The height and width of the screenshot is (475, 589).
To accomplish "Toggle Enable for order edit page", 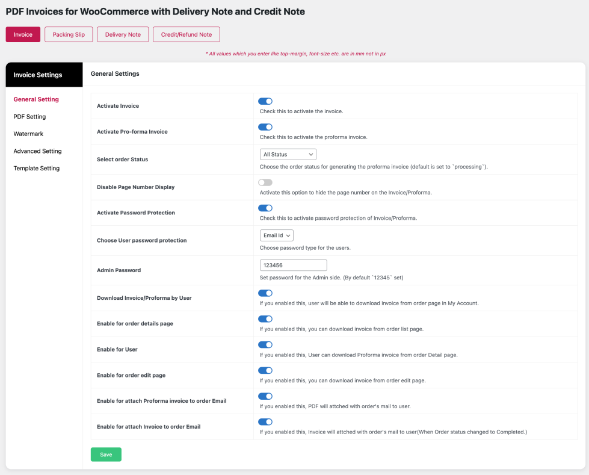I will 265,370.
